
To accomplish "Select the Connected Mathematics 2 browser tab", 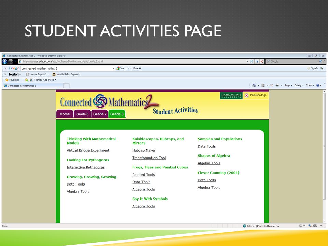I will point(33,86).
